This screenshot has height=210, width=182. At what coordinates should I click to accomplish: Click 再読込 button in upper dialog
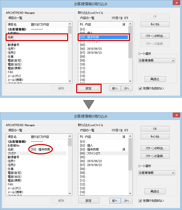click(x=155, y=79)
